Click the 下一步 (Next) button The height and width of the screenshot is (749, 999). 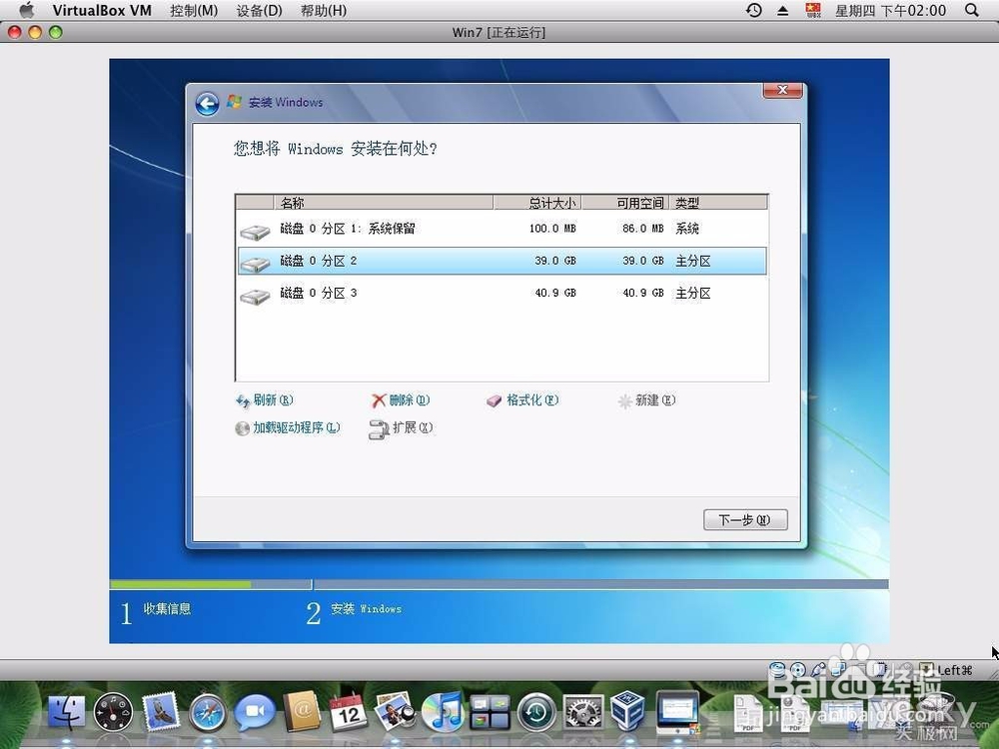point(744,519)
